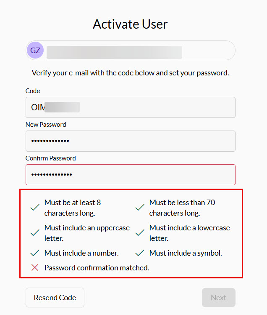Click the "Password confirmation matched" text
The image size is (267, 315).
[x=97, y=267]
